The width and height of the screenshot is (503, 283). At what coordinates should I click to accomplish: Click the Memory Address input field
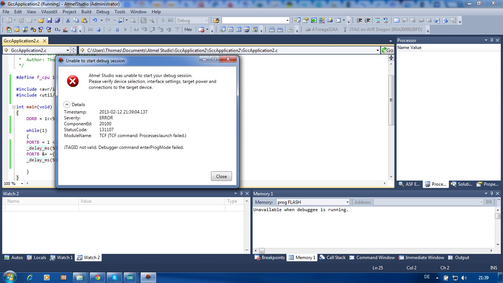[x=428, y=202]
